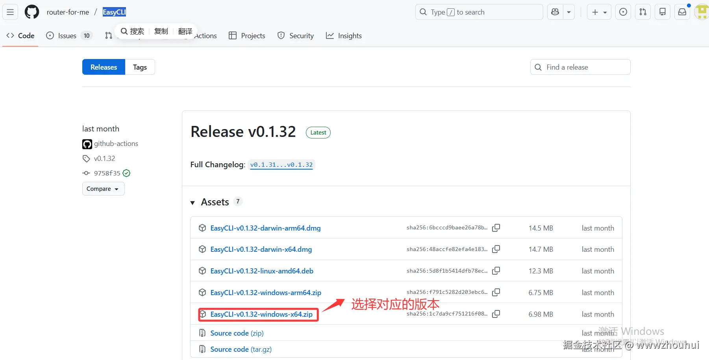Click the file icon beside Source code (tar.gz)
Viewport: 709px width, 360px height.
[202, 349]
